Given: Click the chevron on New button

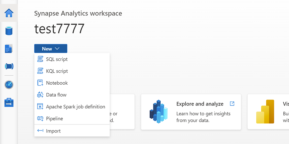Looking at the screenshot, I should pos(57,49).
